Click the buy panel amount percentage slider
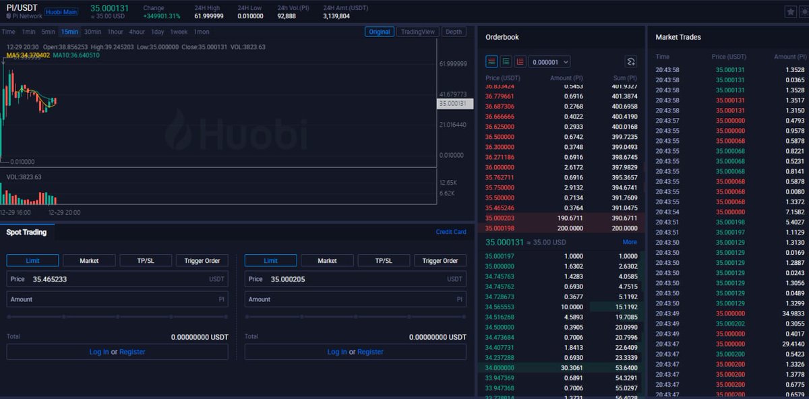Viewport: 809px width, 399px height. tap(117, 316)
